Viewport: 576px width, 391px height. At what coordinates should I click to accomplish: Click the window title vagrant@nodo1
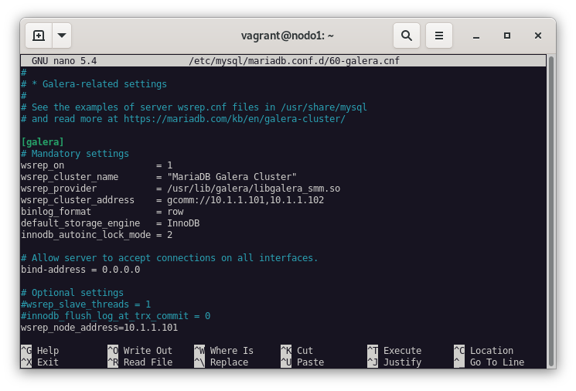[287, 36]
